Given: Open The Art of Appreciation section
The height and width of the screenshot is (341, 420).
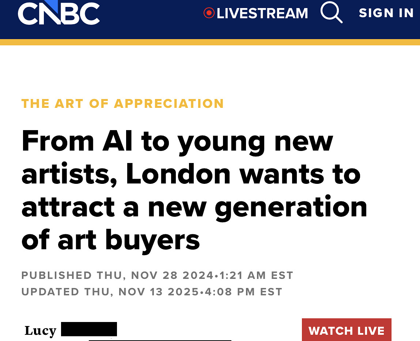Looking at the screenshot, I should (122, 103).
